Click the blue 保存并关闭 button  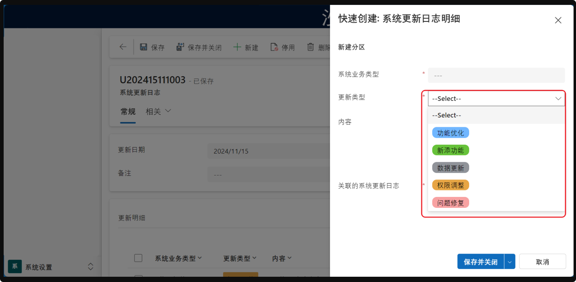(480, 262)
